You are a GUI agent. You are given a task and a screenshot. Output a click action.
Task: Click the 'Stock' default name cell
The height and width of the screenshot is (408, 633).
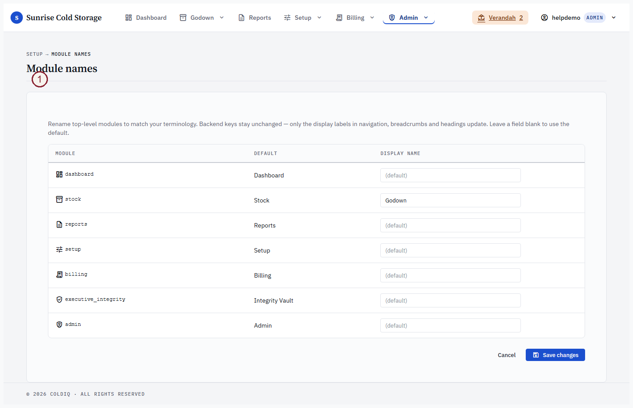(262, 200)
